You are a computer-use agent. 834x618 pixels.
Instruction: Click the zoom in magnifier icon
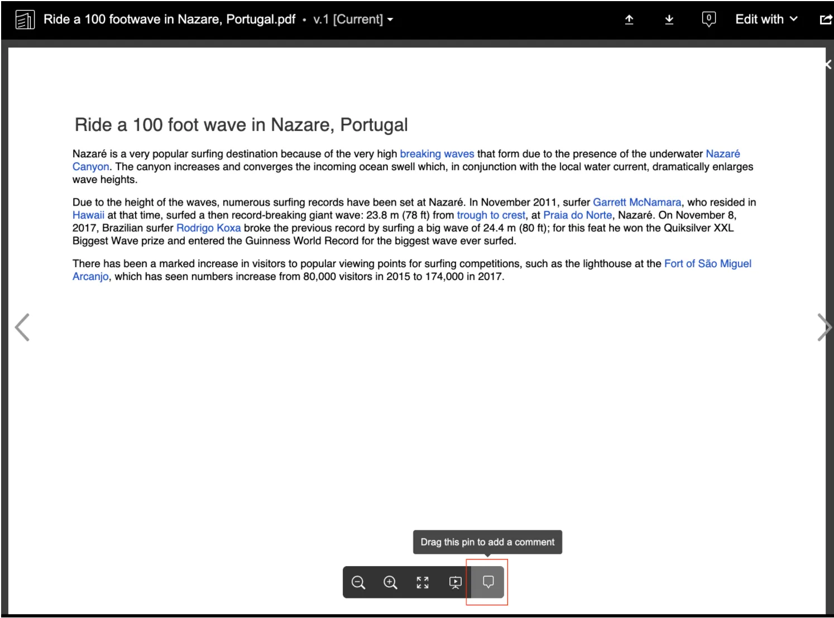tap(390, 582)
